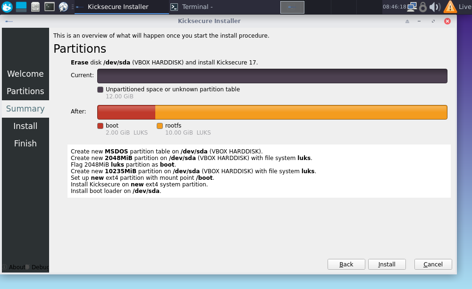
Task: Click the show desktop icon in panel
Action: [21, 7]
